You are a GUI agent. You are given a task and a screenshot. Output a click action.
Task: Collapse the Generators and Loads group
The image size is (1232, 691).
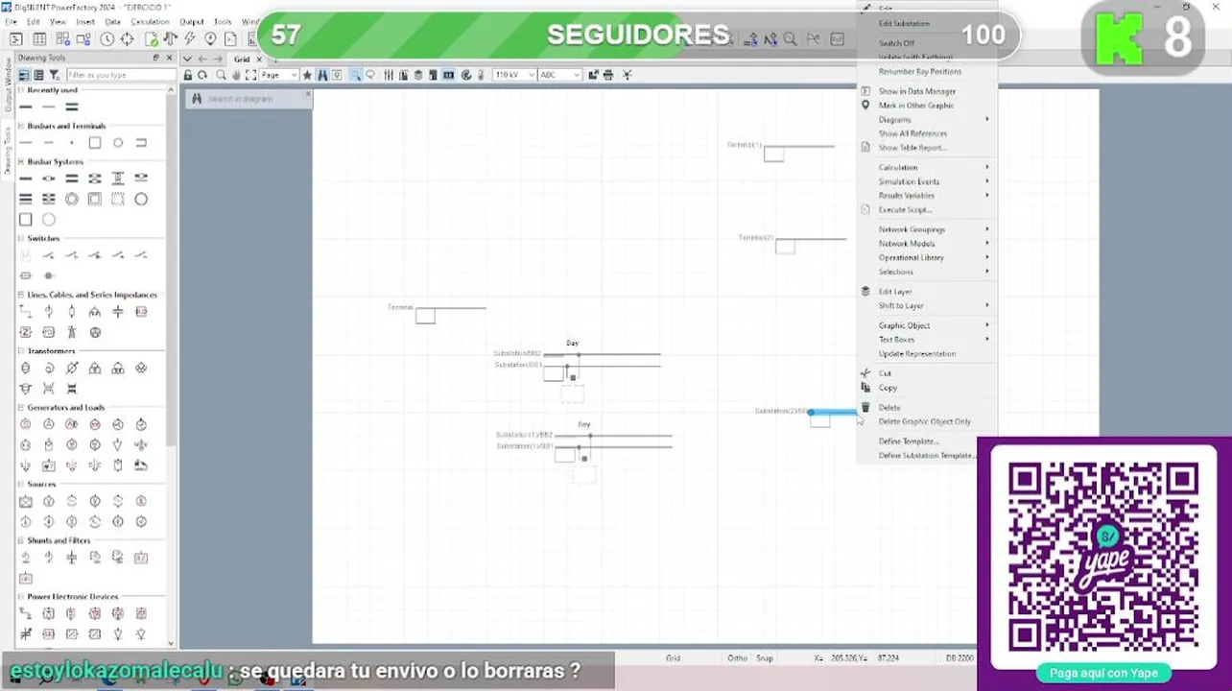coord(21,408)
